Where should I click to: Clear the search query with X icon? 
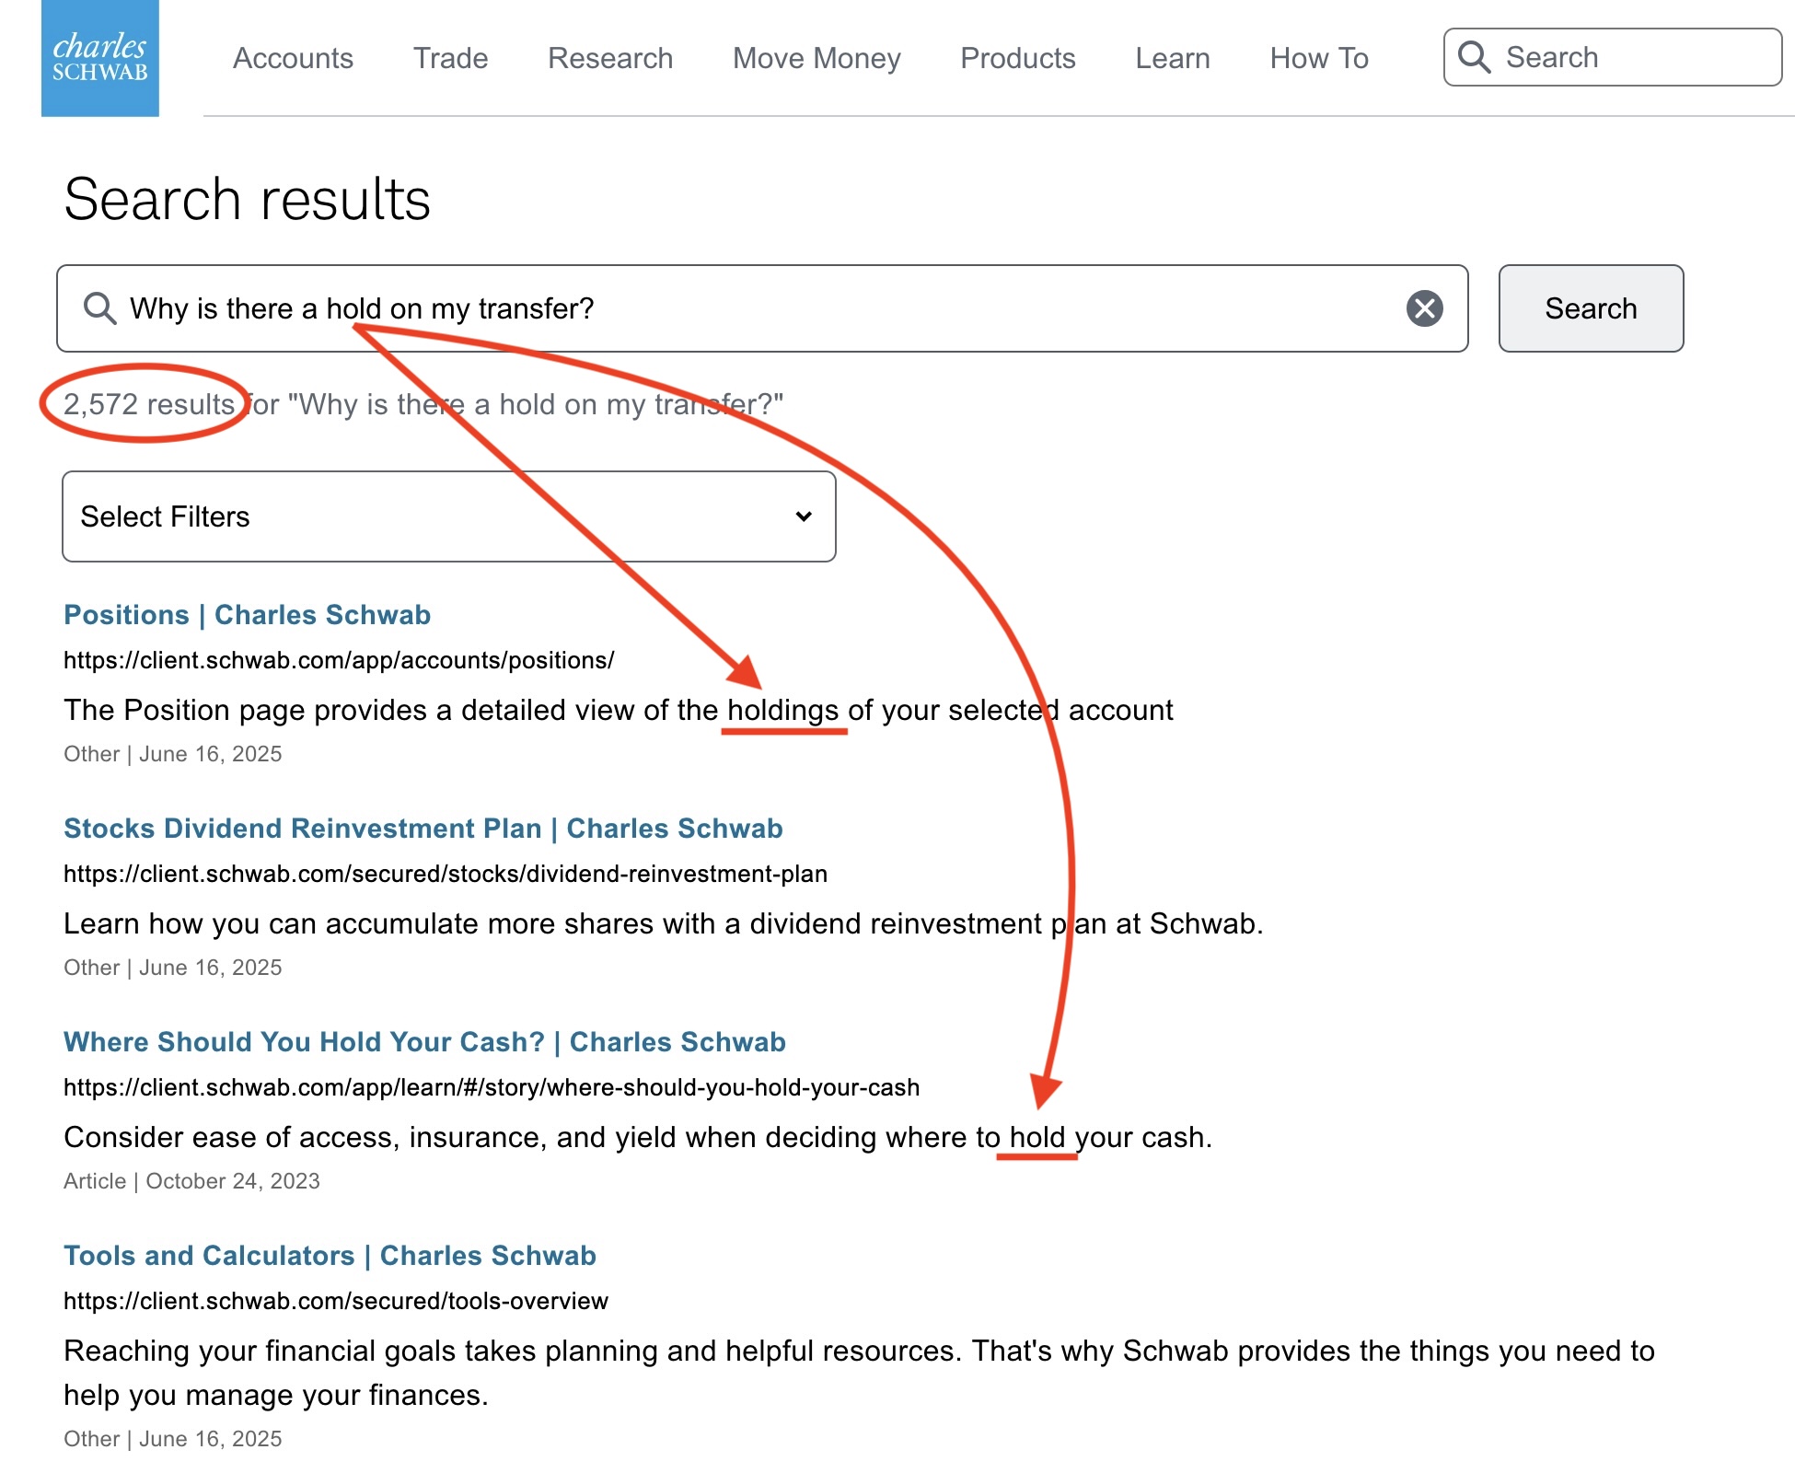click(x=1424, y=308)
